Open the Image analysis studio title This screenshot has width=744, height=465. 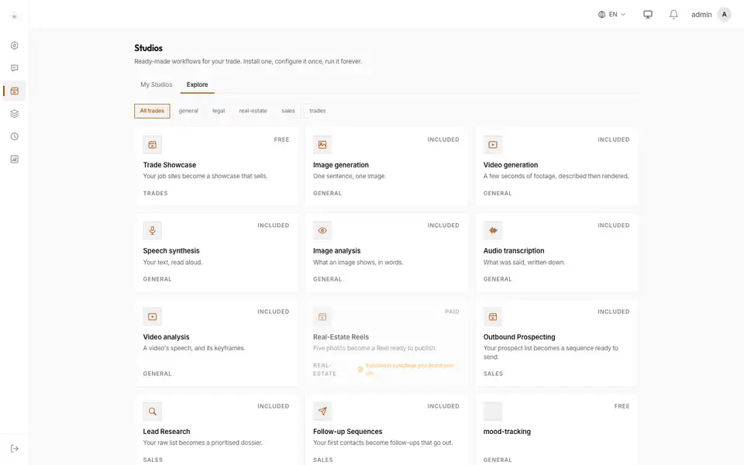[x=337, y=251]
